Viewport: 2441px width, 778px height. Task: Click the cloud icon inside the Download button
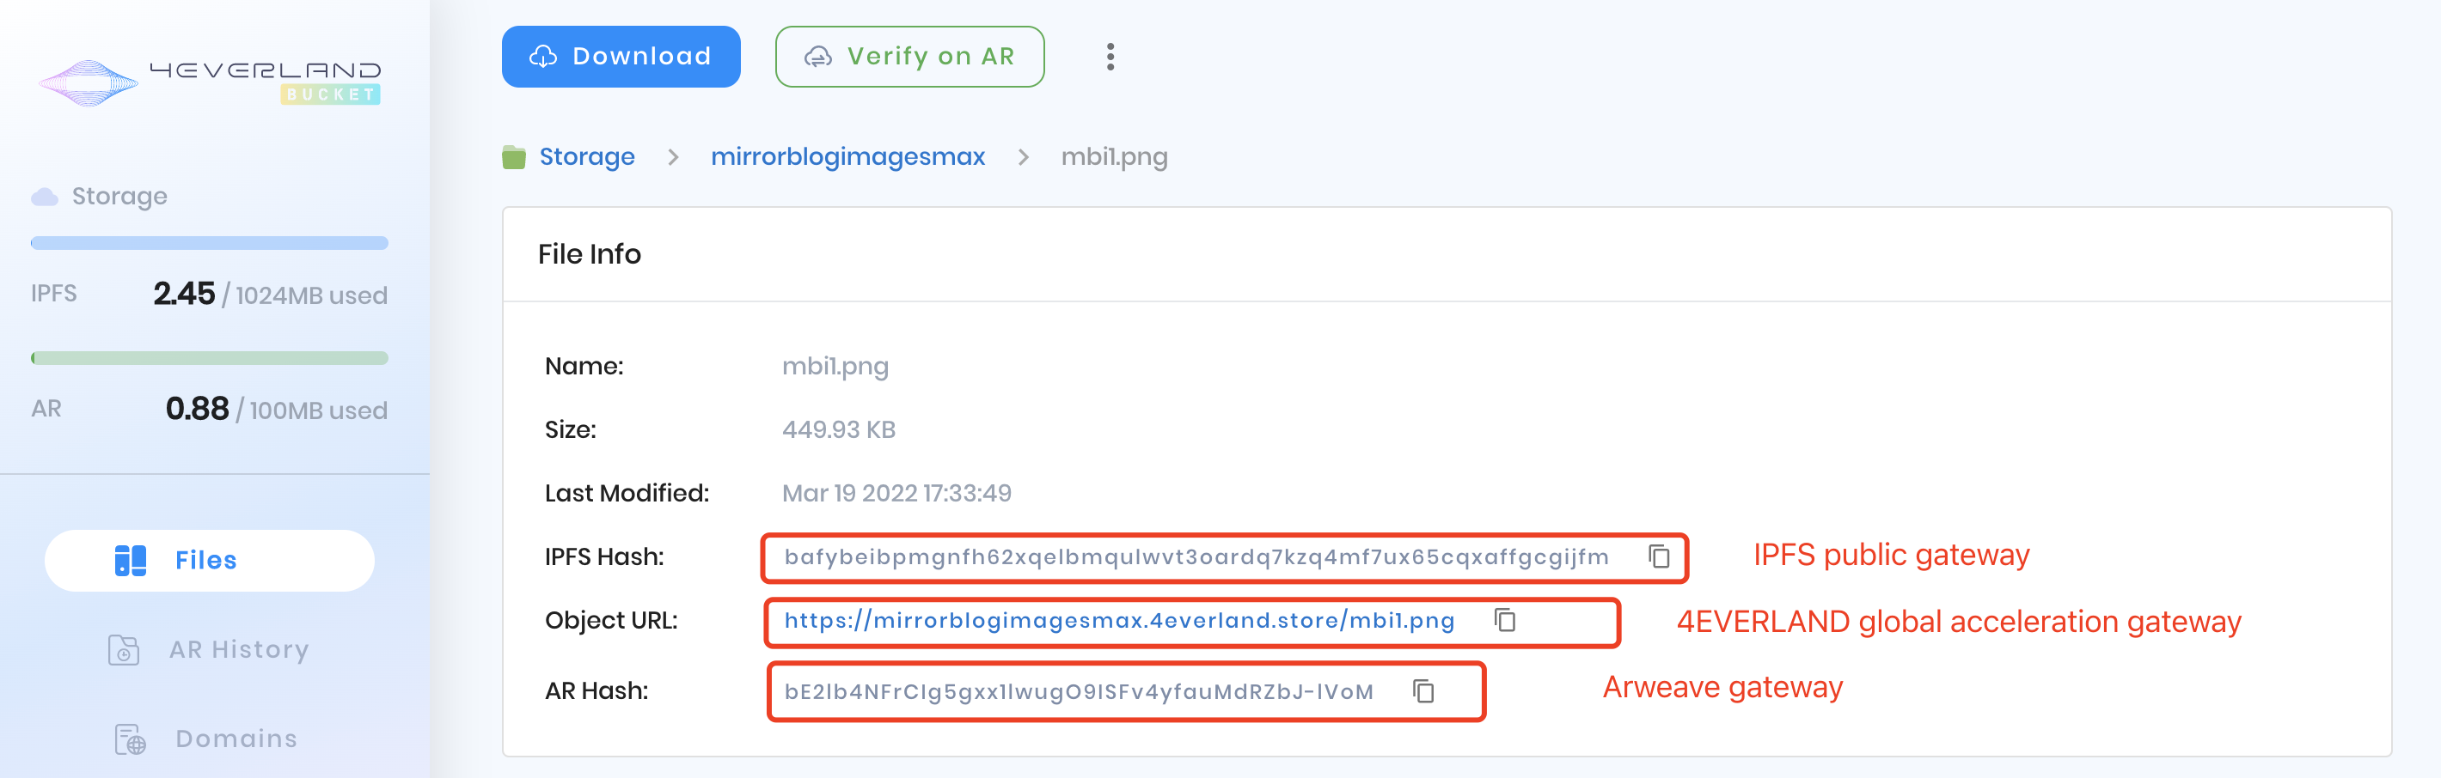click(543, 57)
